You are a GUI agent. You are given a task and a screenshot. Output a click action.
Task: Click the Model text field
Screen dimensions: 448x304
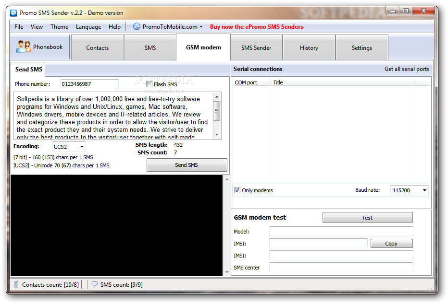click(341, 231)
